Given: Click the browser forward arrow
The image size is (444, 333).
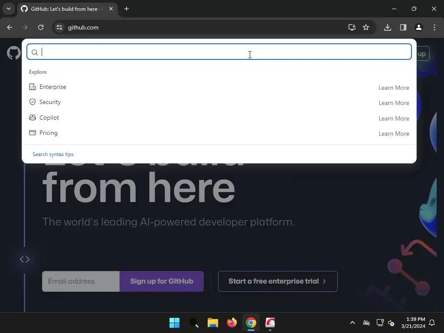Looking at the screenshot, I should 25,27.
